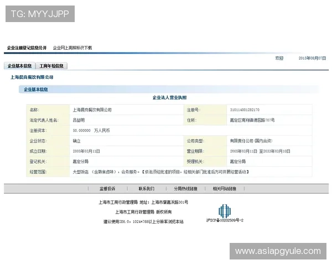The image size is (332, 265).
Task: Open the 分局热线链接 footer link
Action: pos(186,189)
